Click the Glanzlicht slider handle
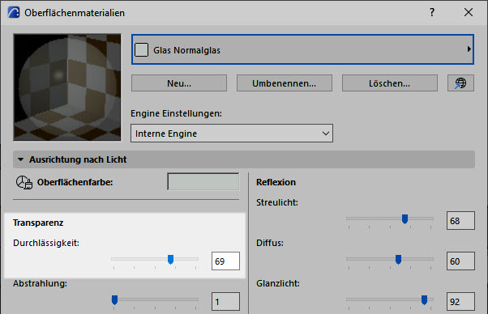The height and width of the screenshot is (314, 488). point(424,299)
